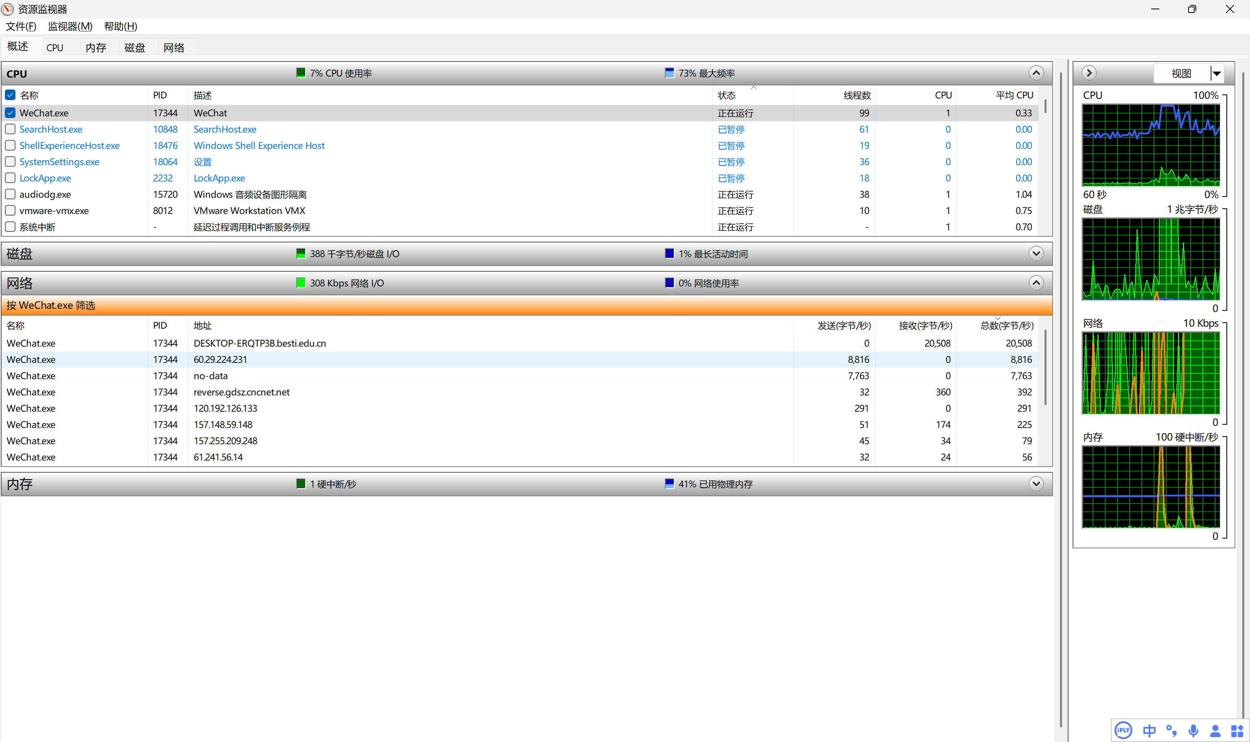The width and height of the screenshot is (1250, 742).
Task: Click the IME toolbox grid icon
Action: pos(1237,731)
